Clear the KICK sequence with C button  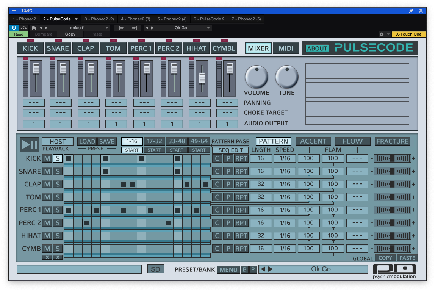217,158
